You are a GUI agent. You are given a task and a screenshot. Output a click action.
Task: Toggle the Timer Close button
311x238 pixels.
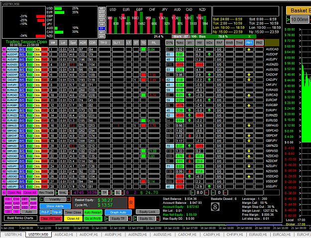click(73, 213)
